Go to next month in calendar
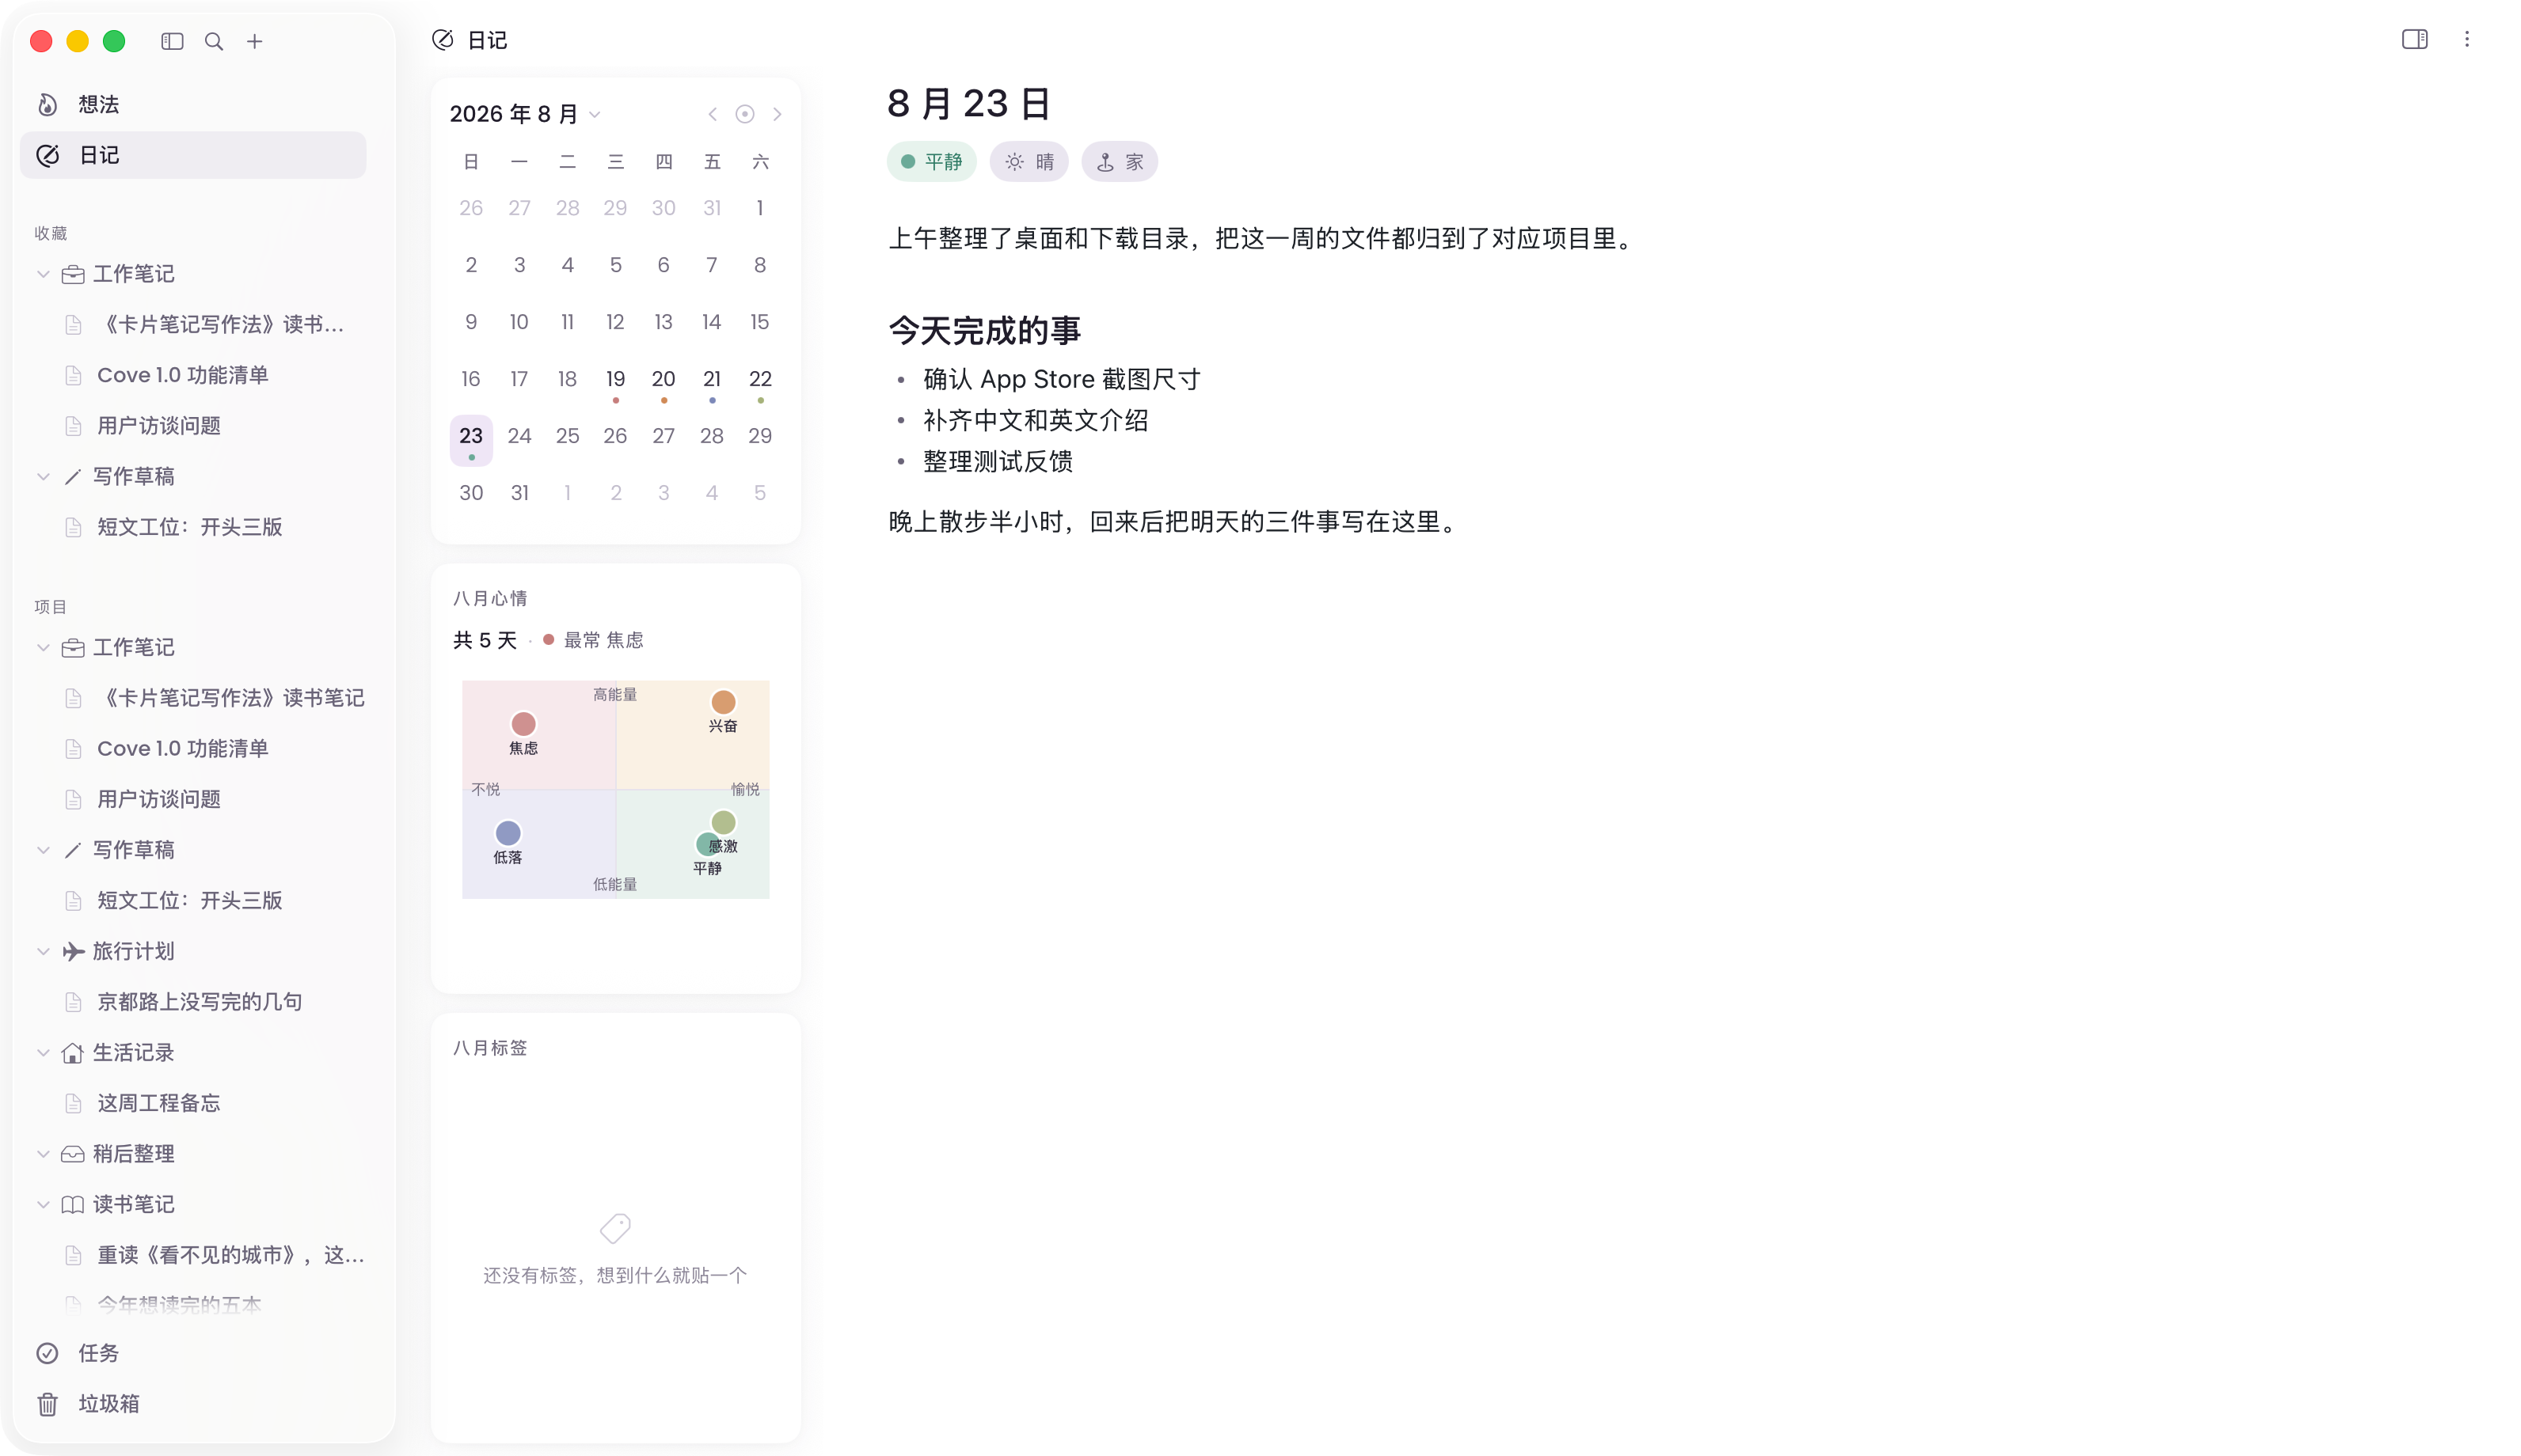Viewport: 2521px width, 1456px height. pos(778,114)
